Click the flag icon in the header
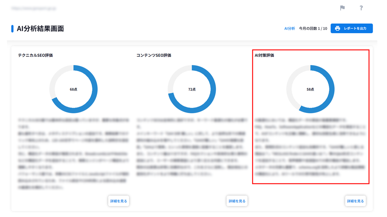The height and width of the screenshot is (217, 387). 342,8
